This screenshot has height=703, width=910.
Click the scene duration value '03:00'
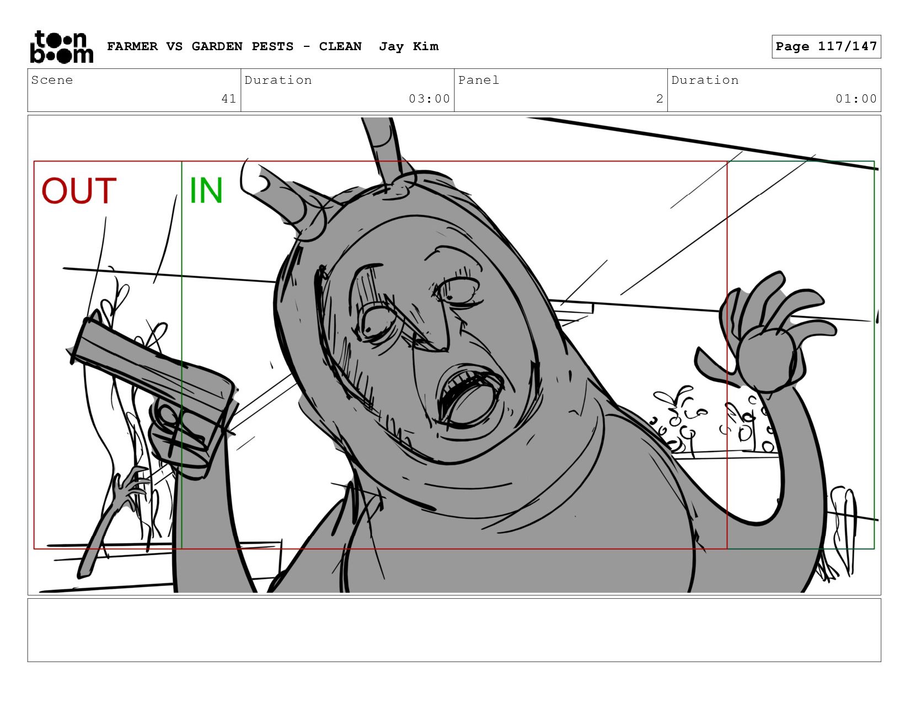pyautogui.click(x=429, y=99)
